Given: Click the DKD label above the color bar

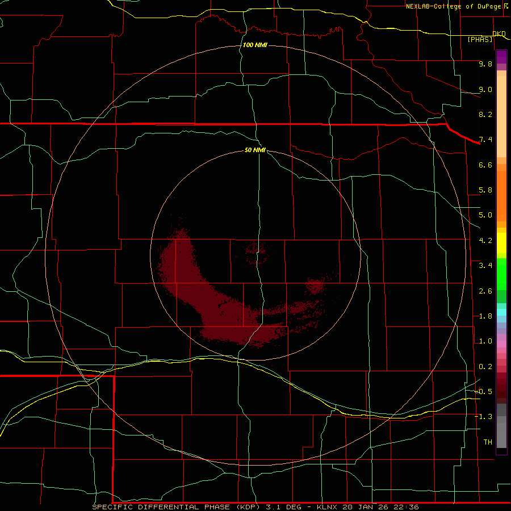Looking at the screenshot, I should 499,33.
